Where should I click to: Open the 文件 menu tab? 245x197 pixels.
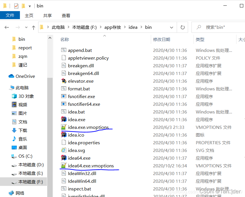[10, 15]
